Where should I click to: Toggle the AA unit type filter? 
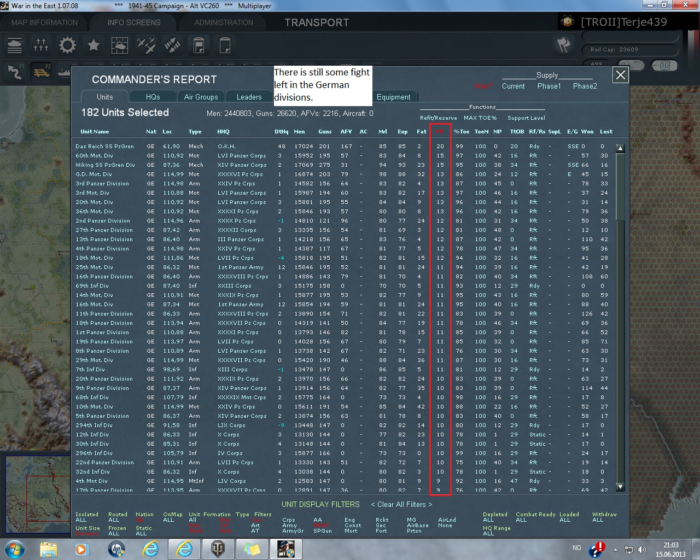[318, 520]
